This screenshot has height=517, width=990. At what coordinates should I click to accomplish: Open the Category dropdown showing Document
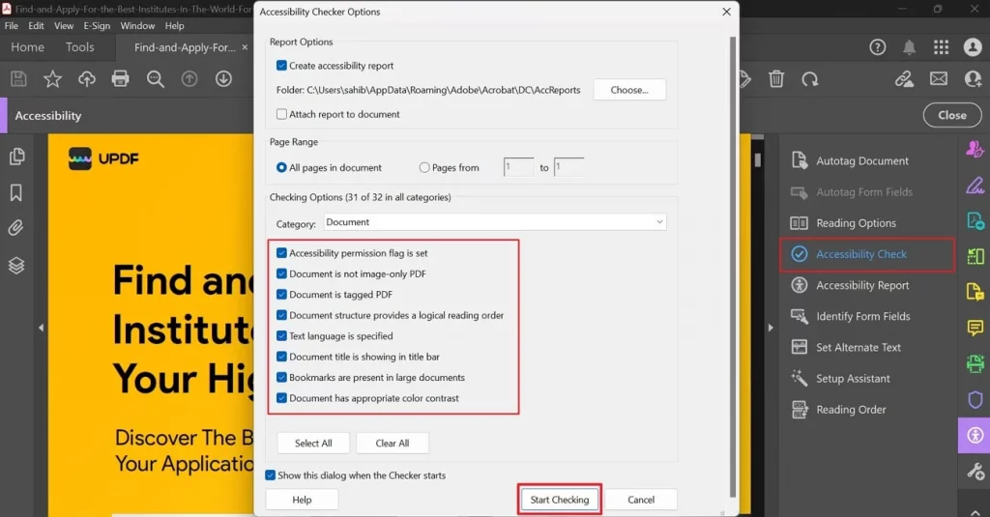(495, 222)
